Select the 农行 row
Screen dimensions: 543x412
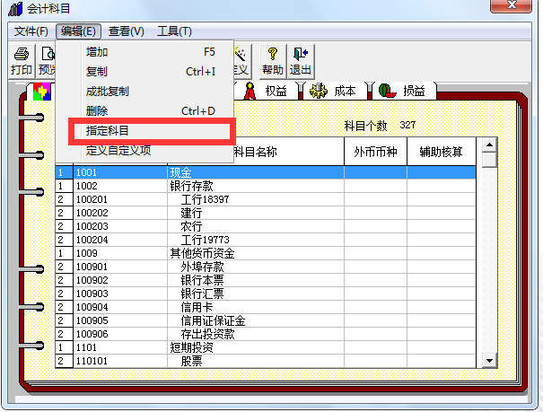coord(266,226)
